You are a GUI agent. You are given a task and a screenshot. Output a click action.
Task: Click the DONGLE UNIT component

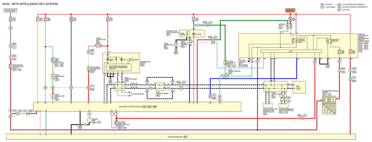[89, 120]
